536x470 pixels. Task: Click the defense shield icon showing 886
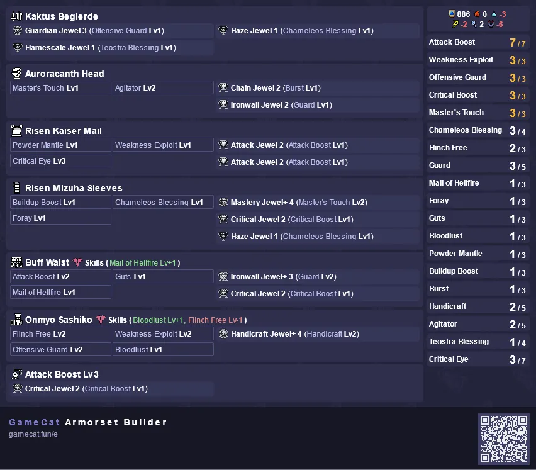(x=452, y=14)
